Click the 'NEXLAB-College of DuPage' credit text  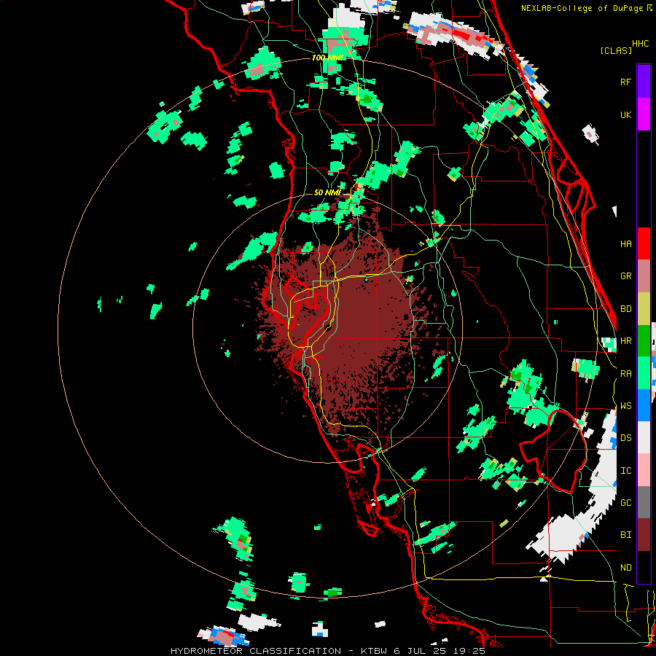[582, 8]
